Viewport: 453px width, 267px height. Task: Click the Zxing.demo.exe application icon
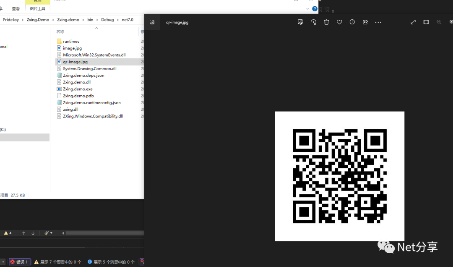click(59, 89)
